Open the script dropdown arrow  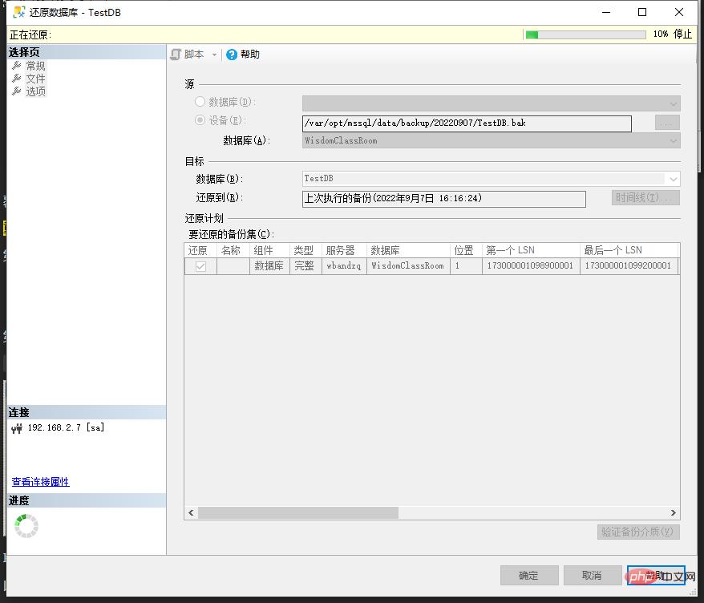214,55
